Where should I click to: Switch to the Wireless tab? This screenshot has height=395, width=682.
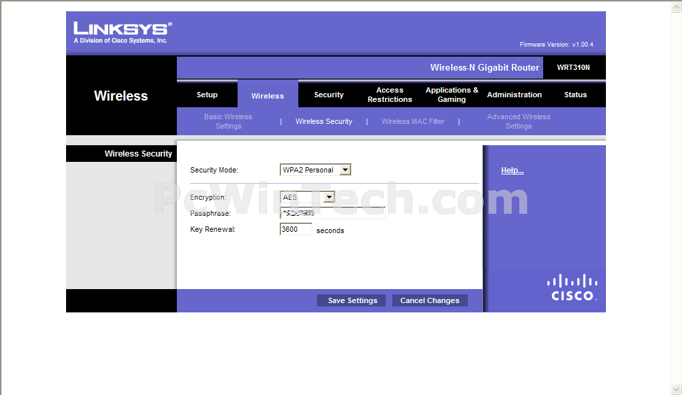[268, 96]
